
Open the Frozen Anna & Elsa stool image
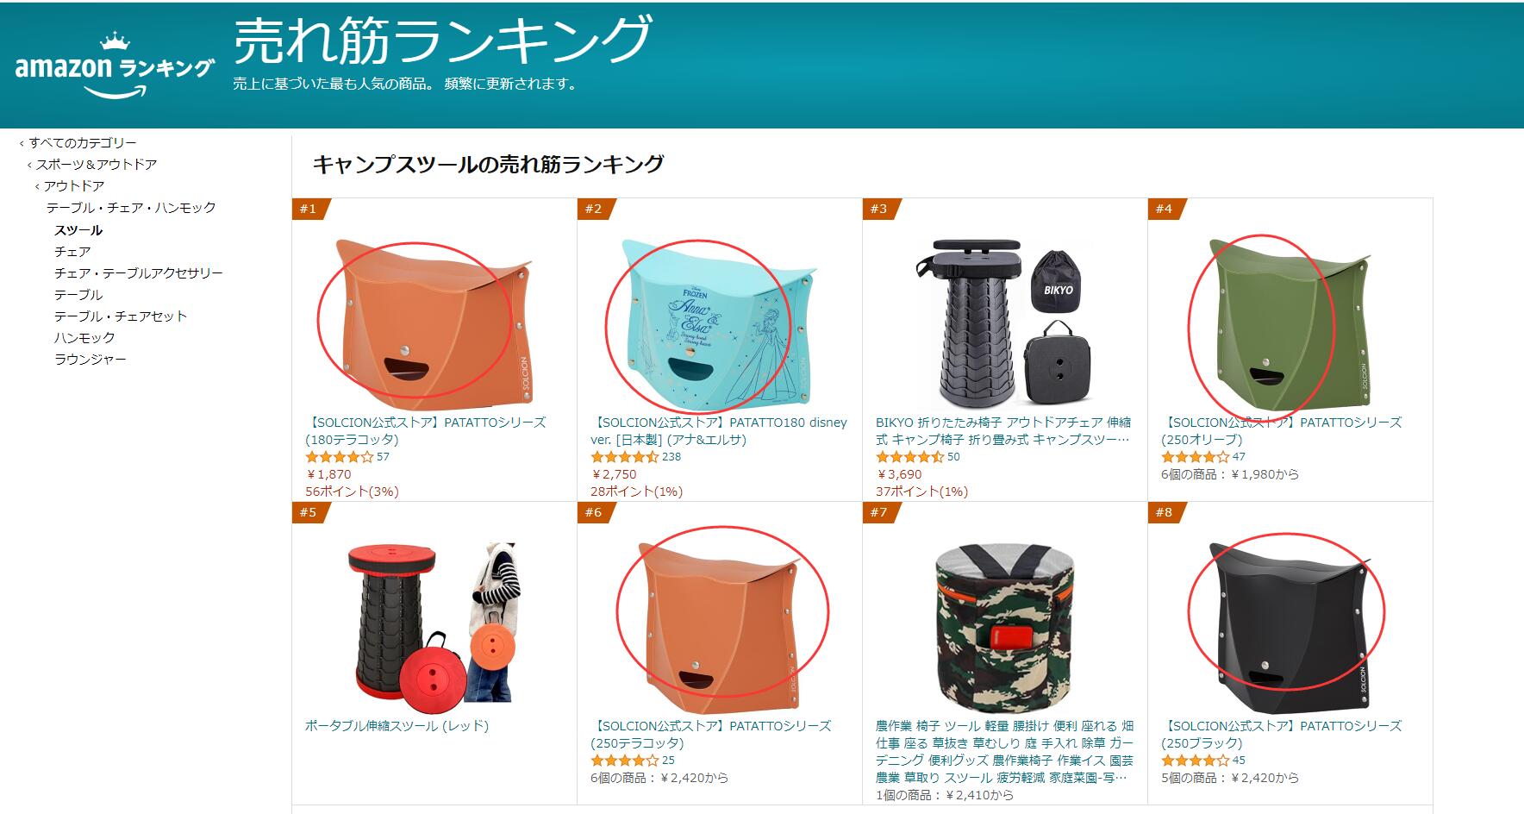tap(720, 320)
